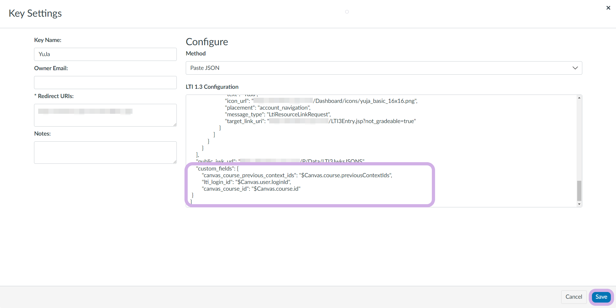Cancel the key settings changes
Image resolution: width=616 pixels, height=308 pixels.
pyautogui.click(x=573, y=297)
